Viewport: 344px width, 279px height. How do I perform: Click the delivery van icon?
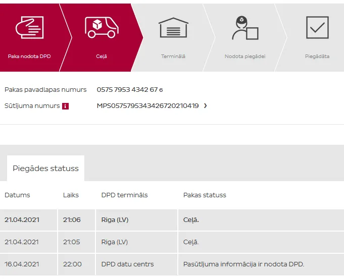click(102, 27)
